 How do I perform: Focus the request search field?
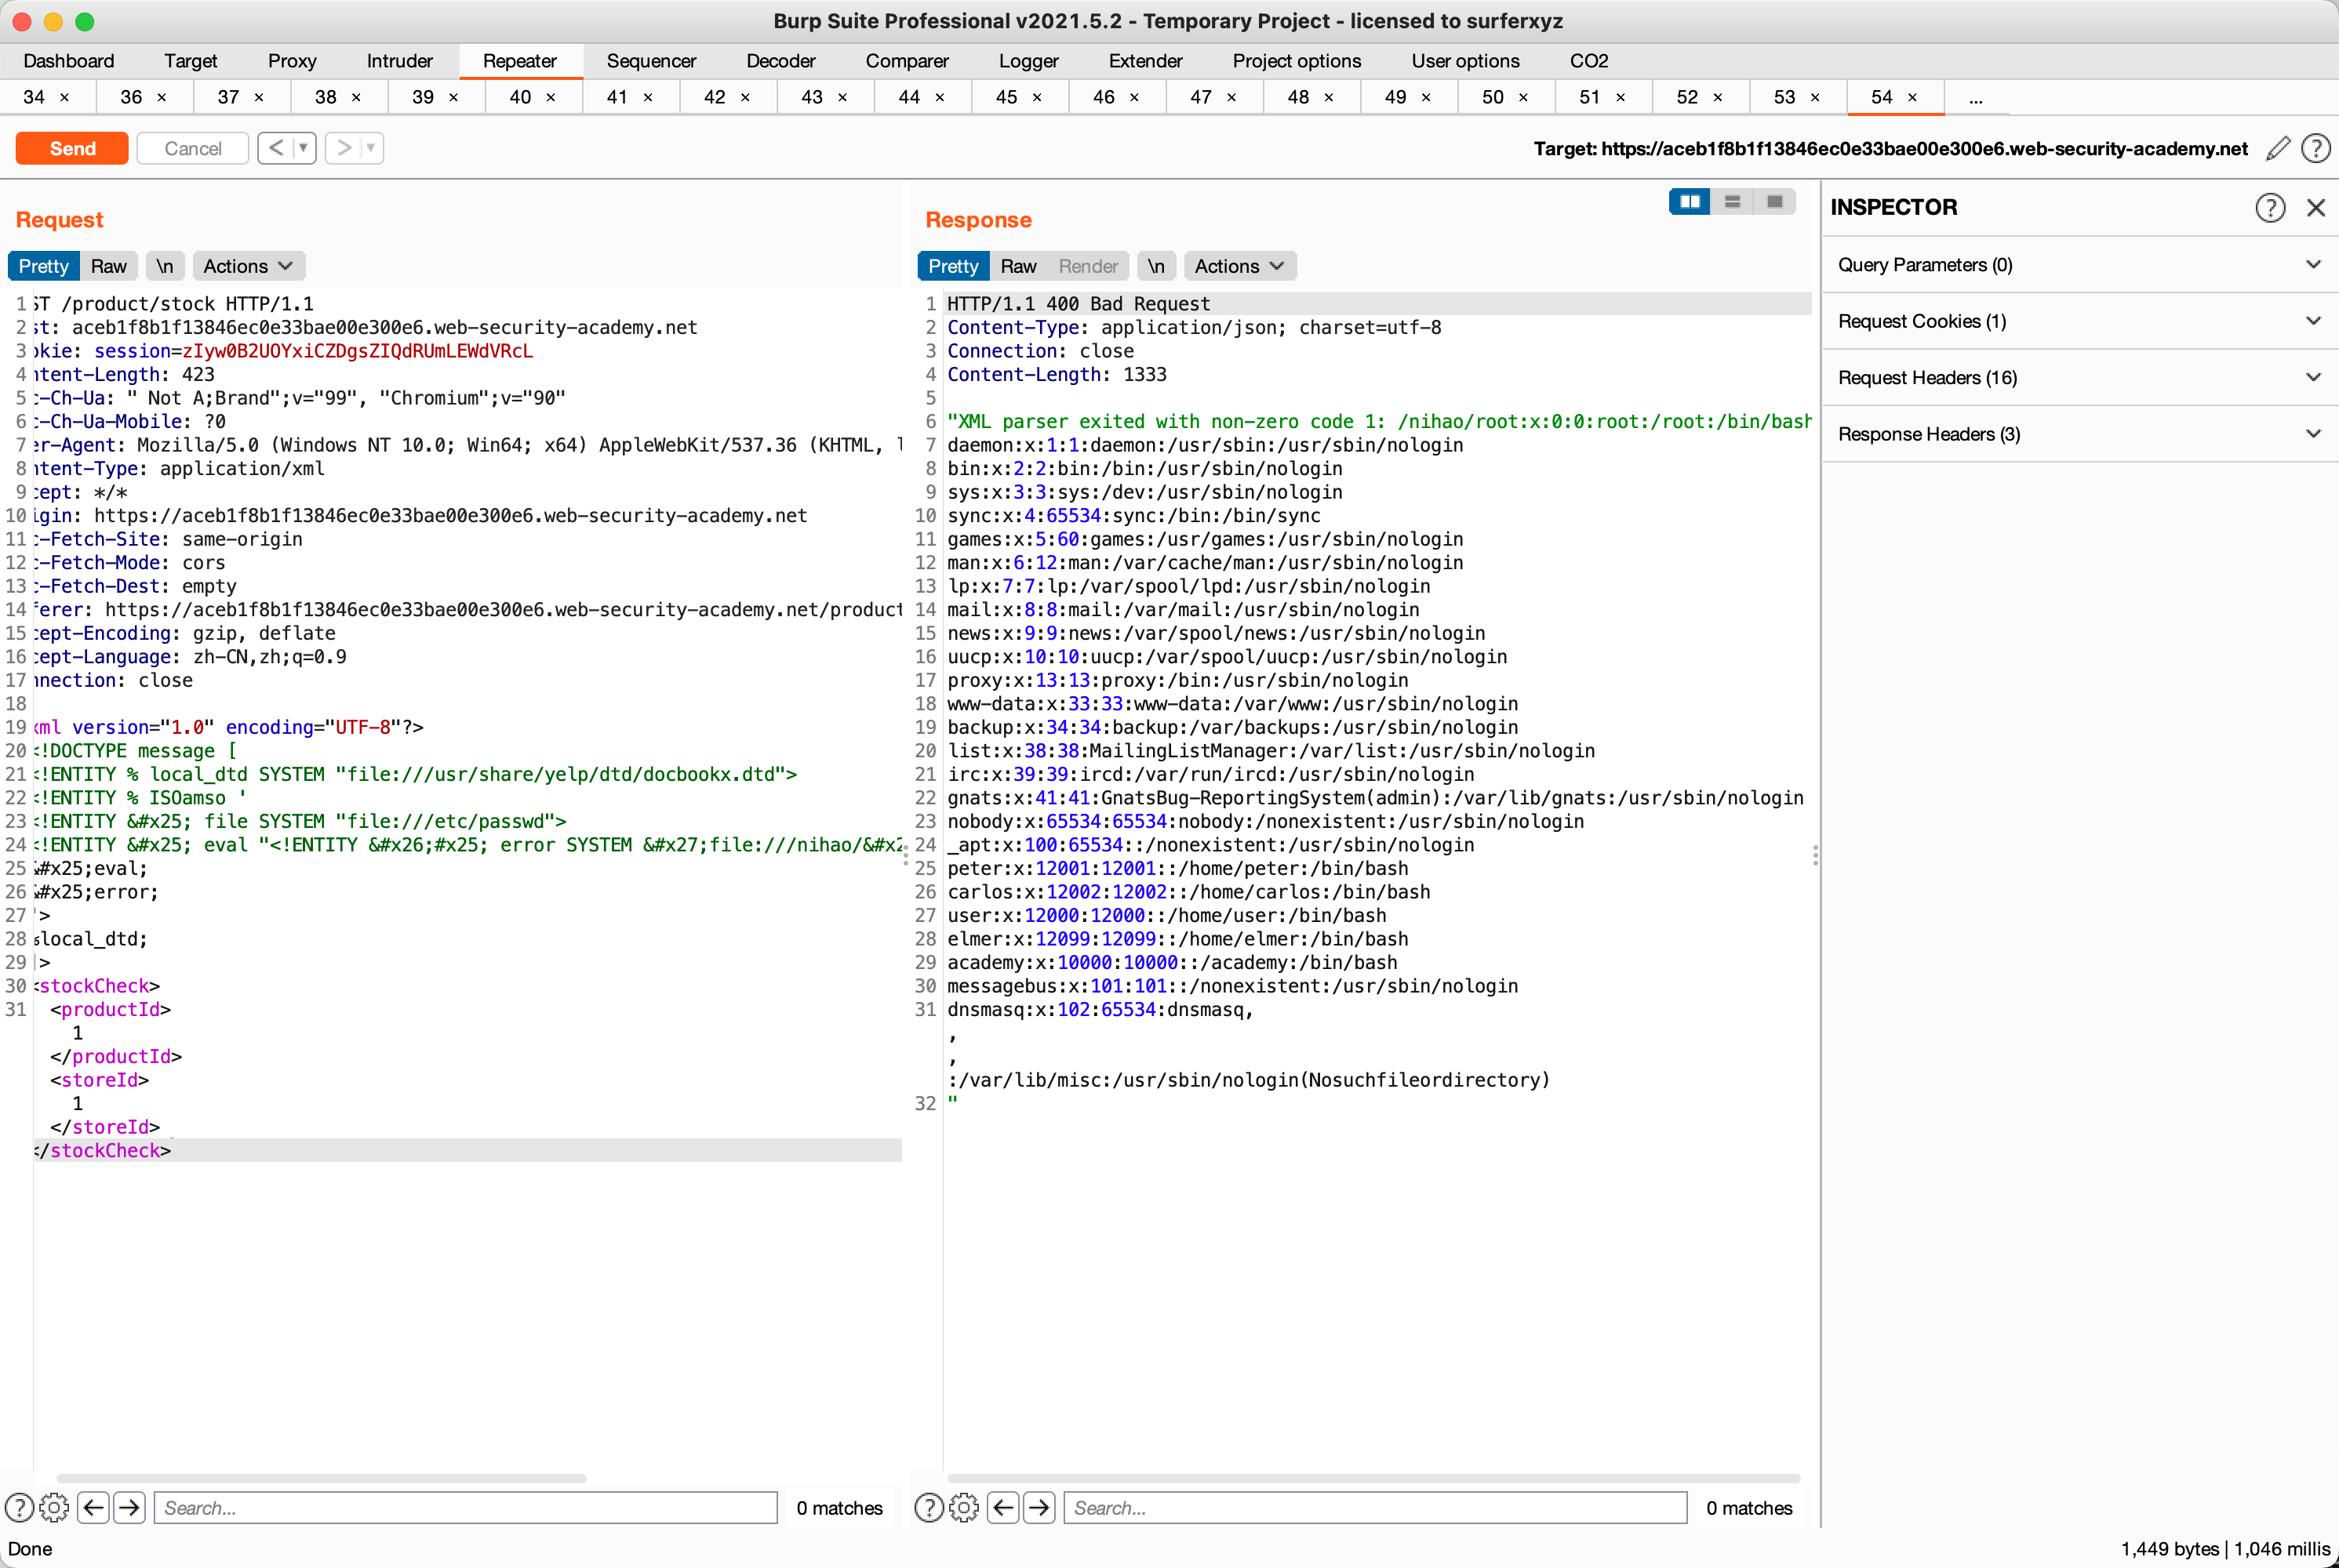(x=465, y=1507)
